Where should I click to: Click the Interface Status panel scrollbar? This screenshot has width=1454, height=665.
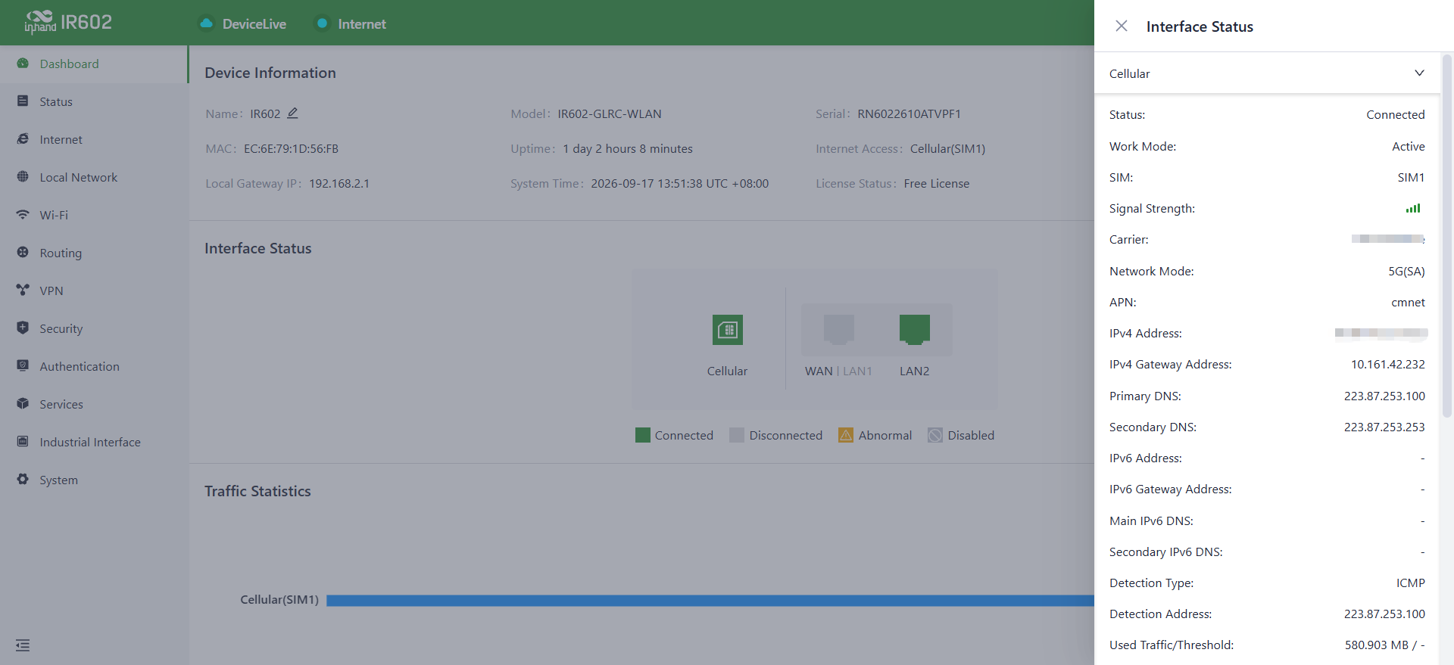coord(1446,236)
